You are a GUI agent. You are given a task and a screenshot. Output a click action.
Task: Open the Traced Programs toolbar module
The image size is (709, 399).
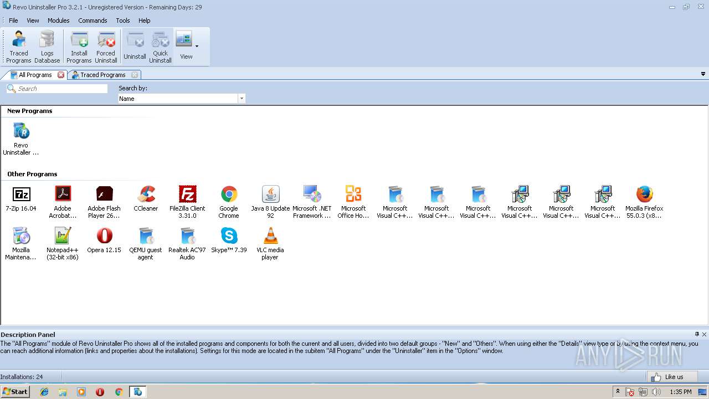click(x=19, y=47)
